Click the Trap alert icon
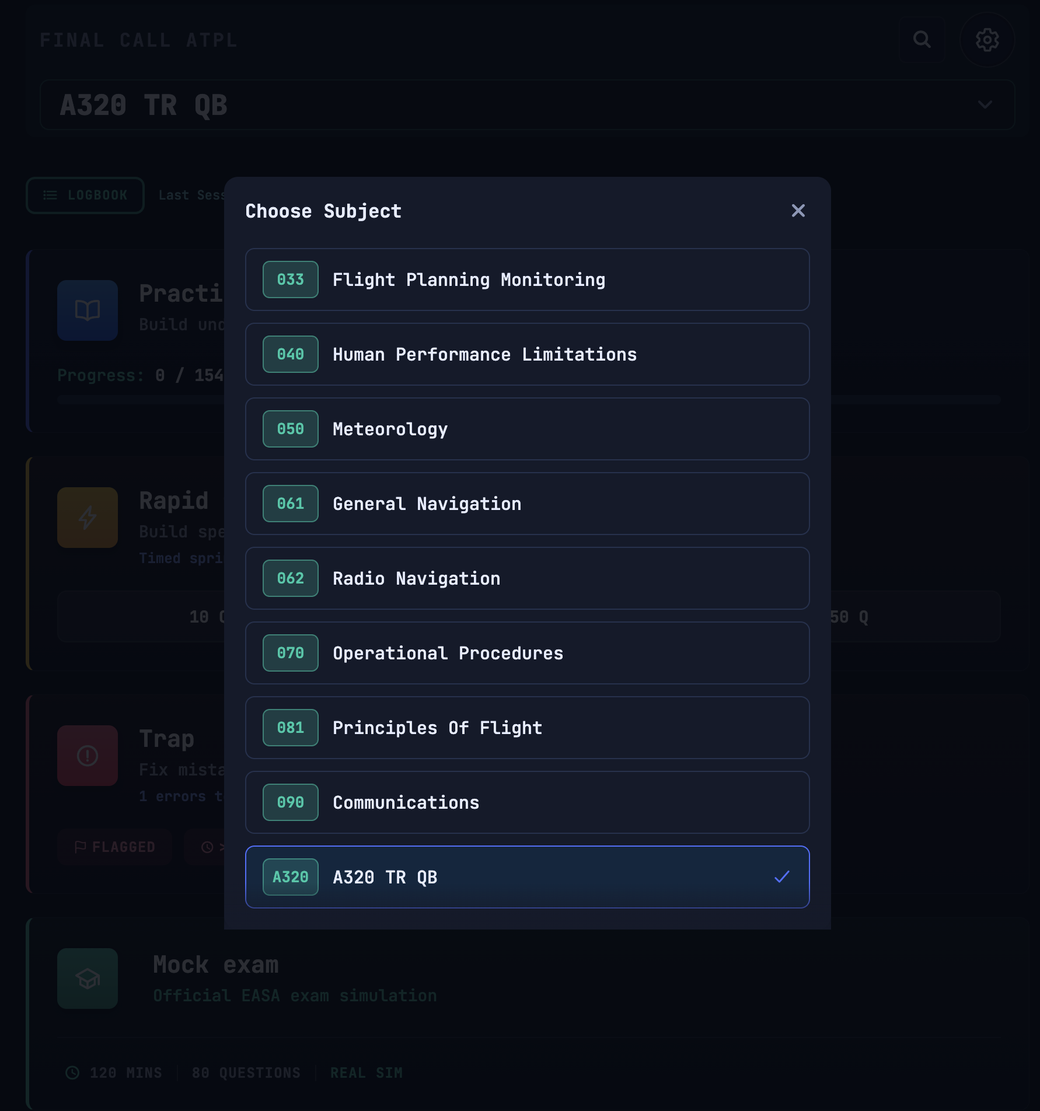The image size is (1040, 1111). [x=88, y=755]
